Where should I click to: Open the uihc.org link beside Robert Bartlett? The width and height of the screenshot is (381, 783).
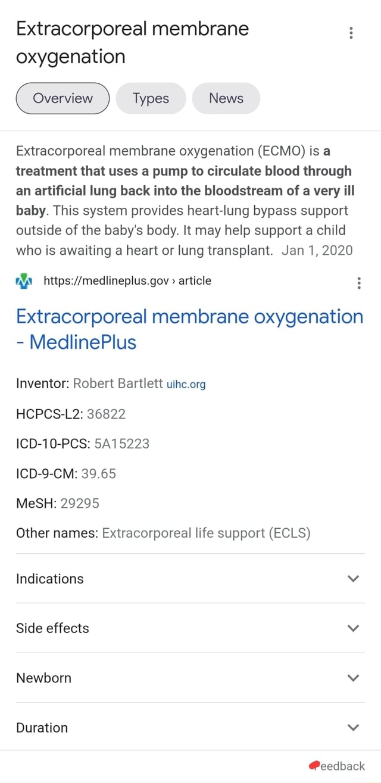(x=186, y=385)
